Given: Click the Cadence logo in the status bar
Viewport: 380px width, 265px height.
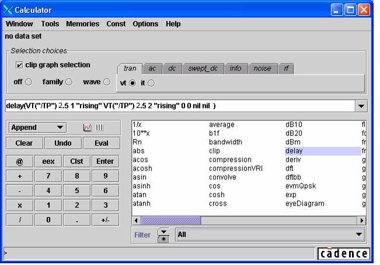Looking at the screenshot, I should (344, 253).
